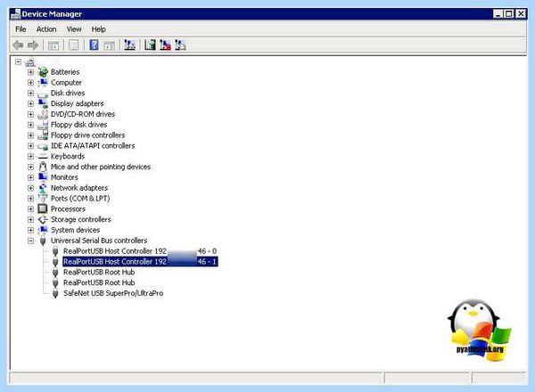Click the Forward arrow toolbar icon
Image resolution: width=535 pixels, height=392 pixels.
click(x=33, y=45)
